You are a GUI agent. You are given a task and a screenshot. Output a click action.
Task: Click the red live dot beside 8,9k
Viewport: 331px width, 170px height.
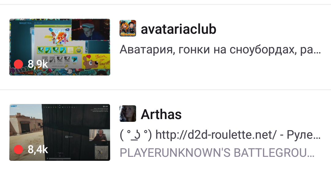click(x=18, y=64)
